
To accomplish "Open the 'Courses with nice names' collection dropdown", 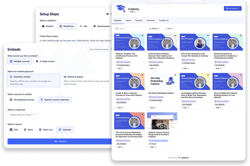I will point(22,115).
